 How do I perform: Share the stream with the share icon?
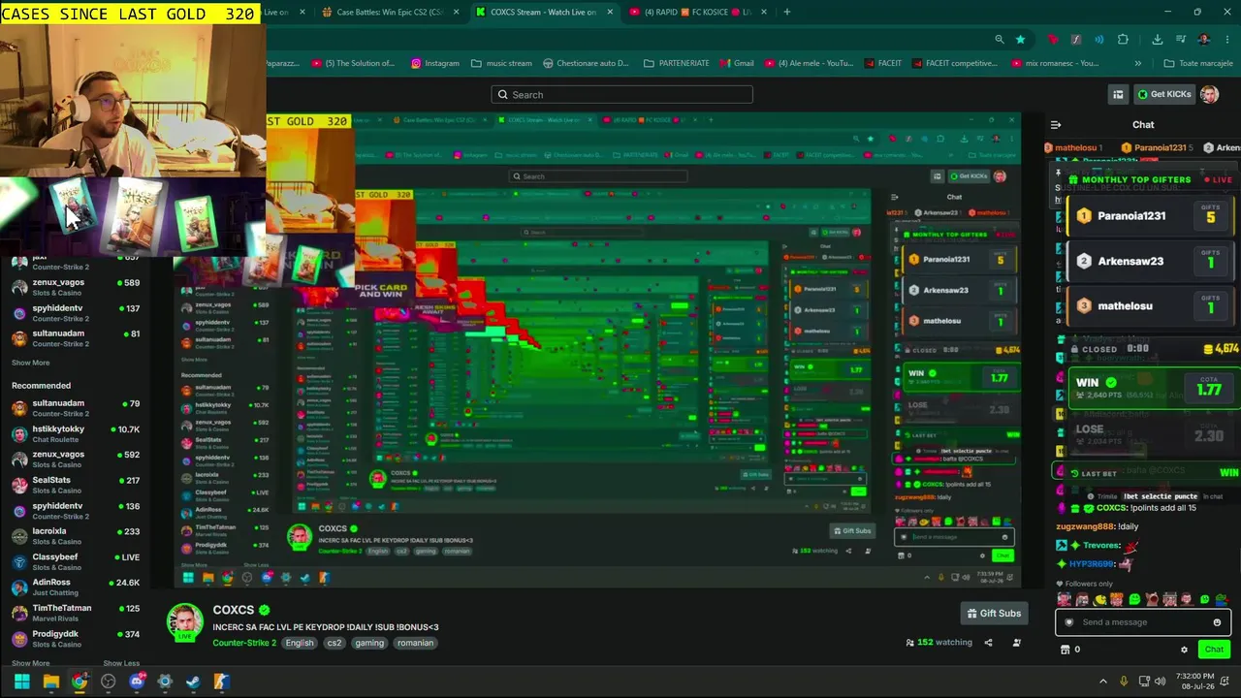click(988, 643)
